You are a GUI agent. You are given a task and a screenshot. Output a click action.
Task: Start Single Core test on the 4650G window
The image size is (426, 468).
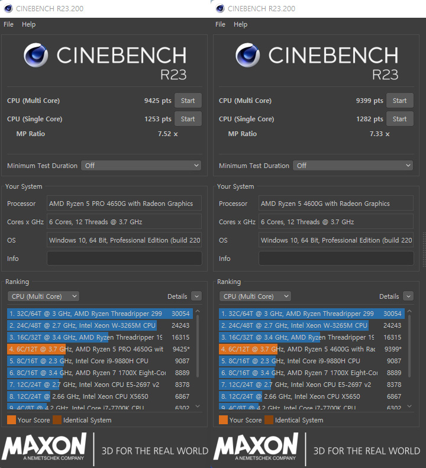188,119
